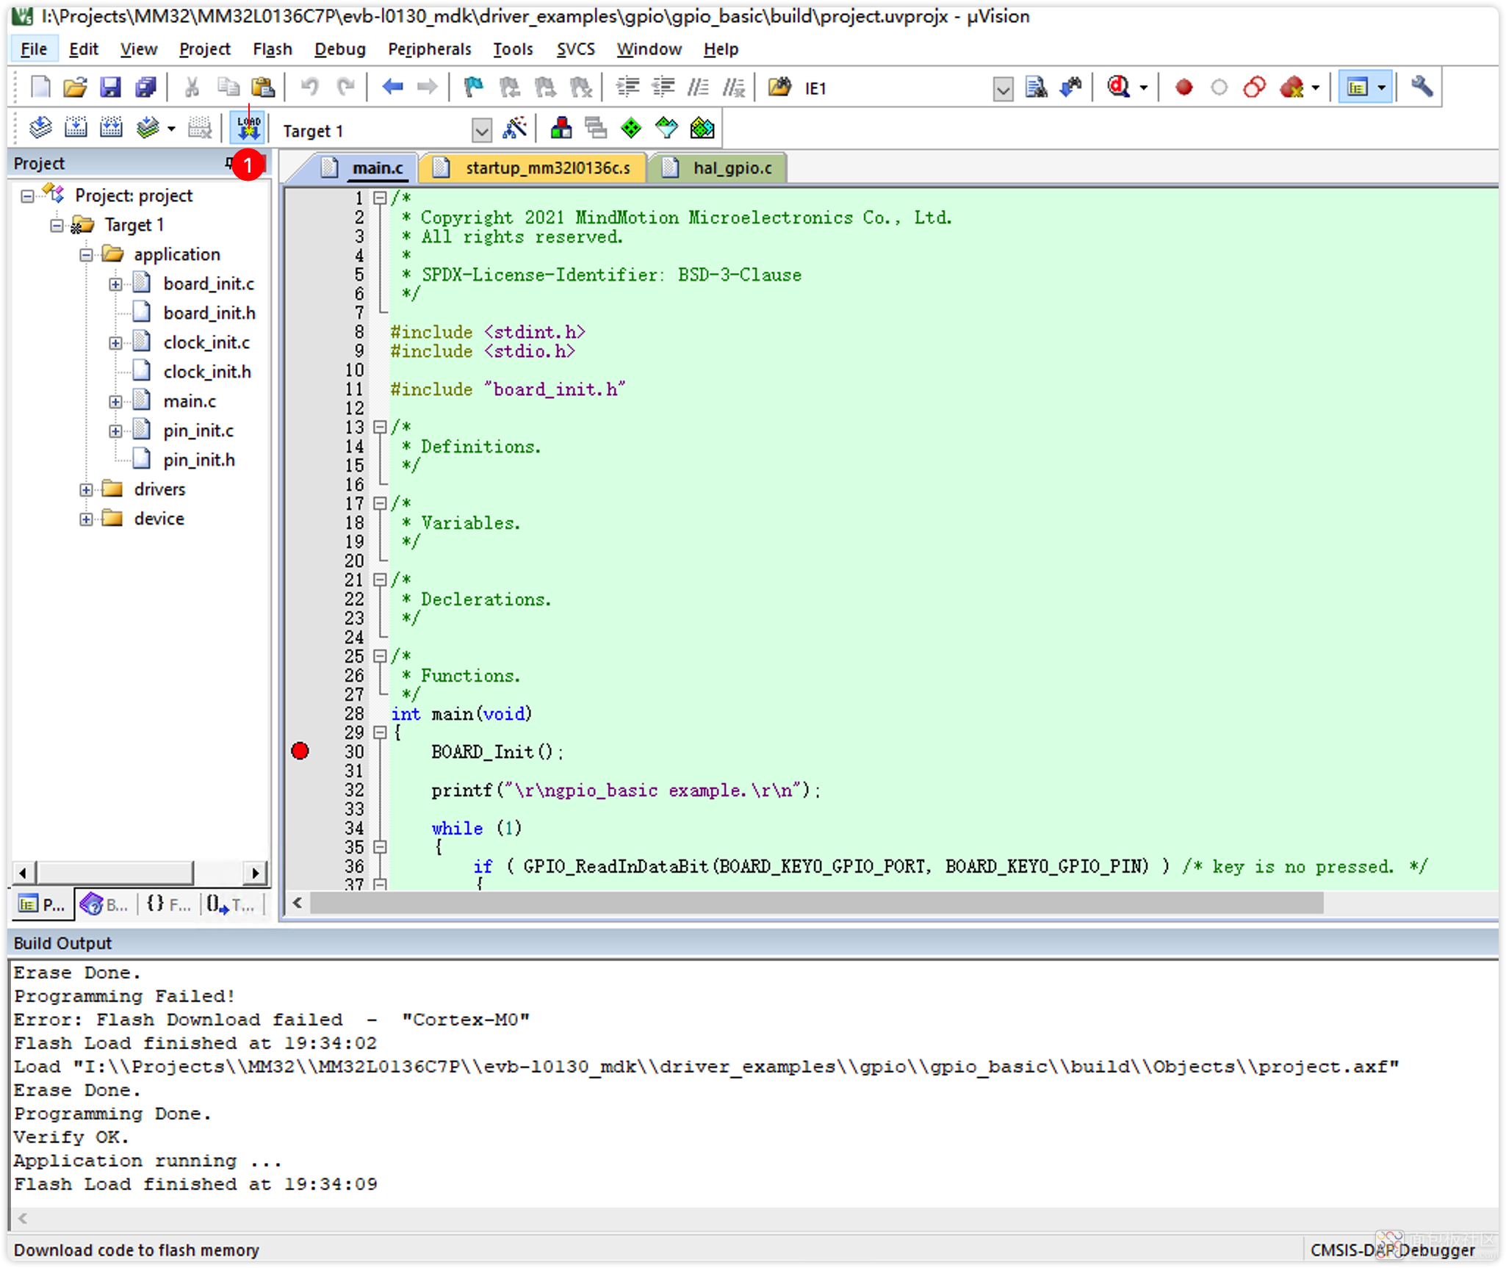
Task: Build target files icon
Action: pyautogui.click(x=76, y=129)
